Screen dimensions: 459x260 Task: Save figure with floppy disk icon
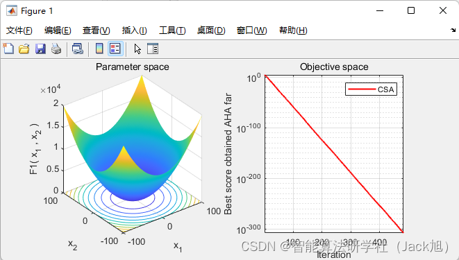click(40, 49)
